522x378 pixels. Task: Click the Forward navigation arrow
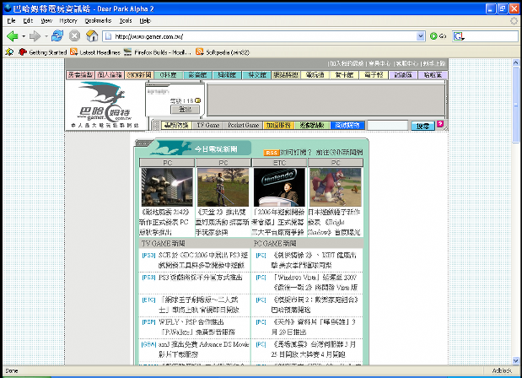(x=35, y=36)
